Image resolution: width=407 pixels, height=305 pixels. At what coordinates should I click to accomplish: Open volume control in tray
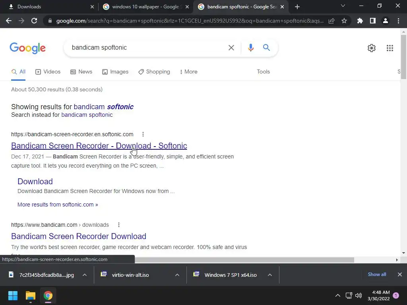pos(359,295)
